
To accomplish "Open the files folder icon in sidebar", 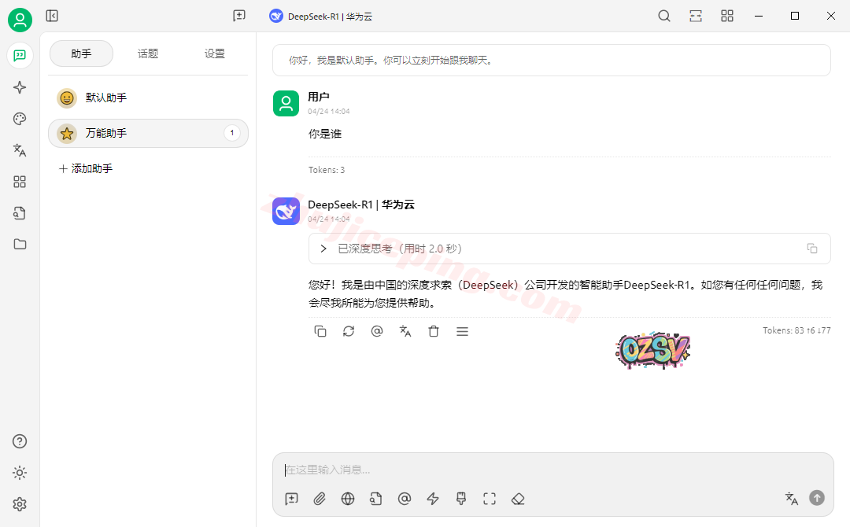I will pyautogui.click(x=20, y=244).
